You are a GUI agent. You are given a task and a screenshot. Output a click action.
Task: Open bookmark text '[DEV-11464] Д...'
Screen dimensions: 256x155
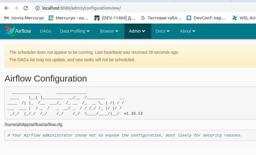[118, 18]
